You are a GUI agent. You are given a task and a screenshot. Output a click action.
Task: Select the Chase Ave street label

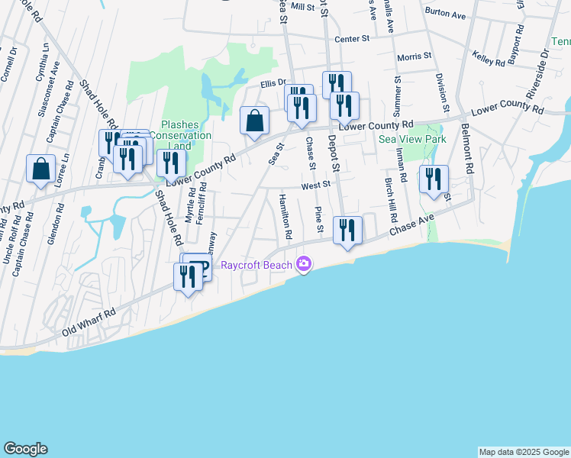411,224
